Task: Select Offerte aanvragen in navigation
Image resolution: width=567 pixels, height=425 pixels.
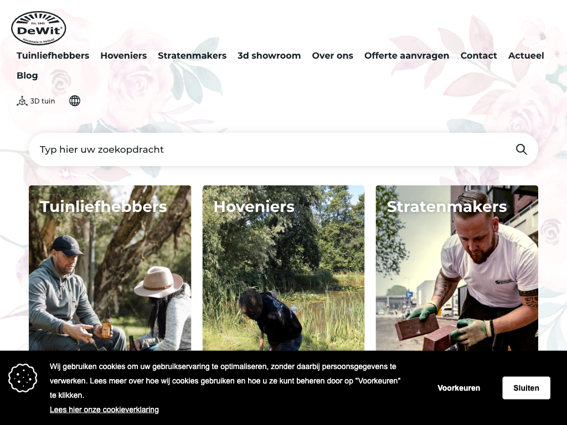Action: point(407,56)
